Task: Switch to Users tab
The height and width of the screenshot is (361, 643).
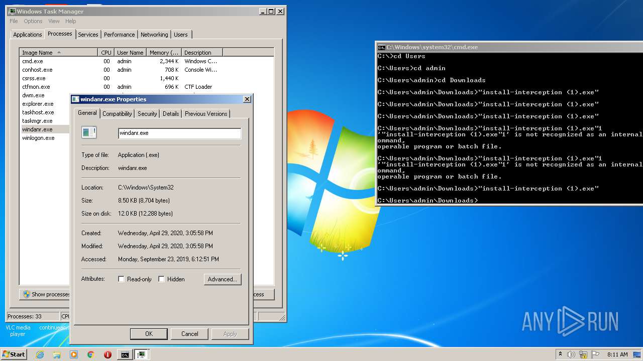Action: click(181, 35)
